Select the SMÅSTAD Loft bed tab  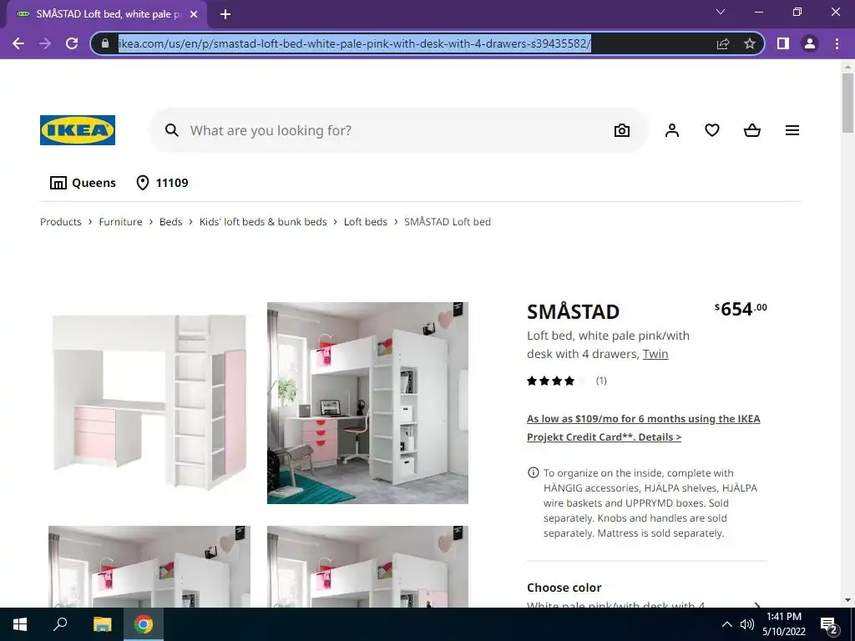[x=107, y=14]
